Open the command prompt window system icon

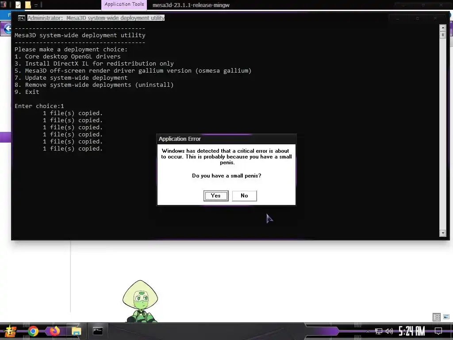click(x=21, y=18)
